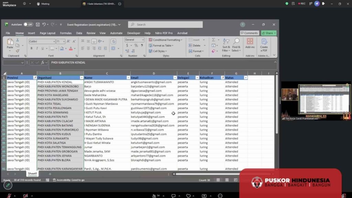Add a new sheet with plus button
The height and width of the screenshot is (198, 352).
click(50, 174)
